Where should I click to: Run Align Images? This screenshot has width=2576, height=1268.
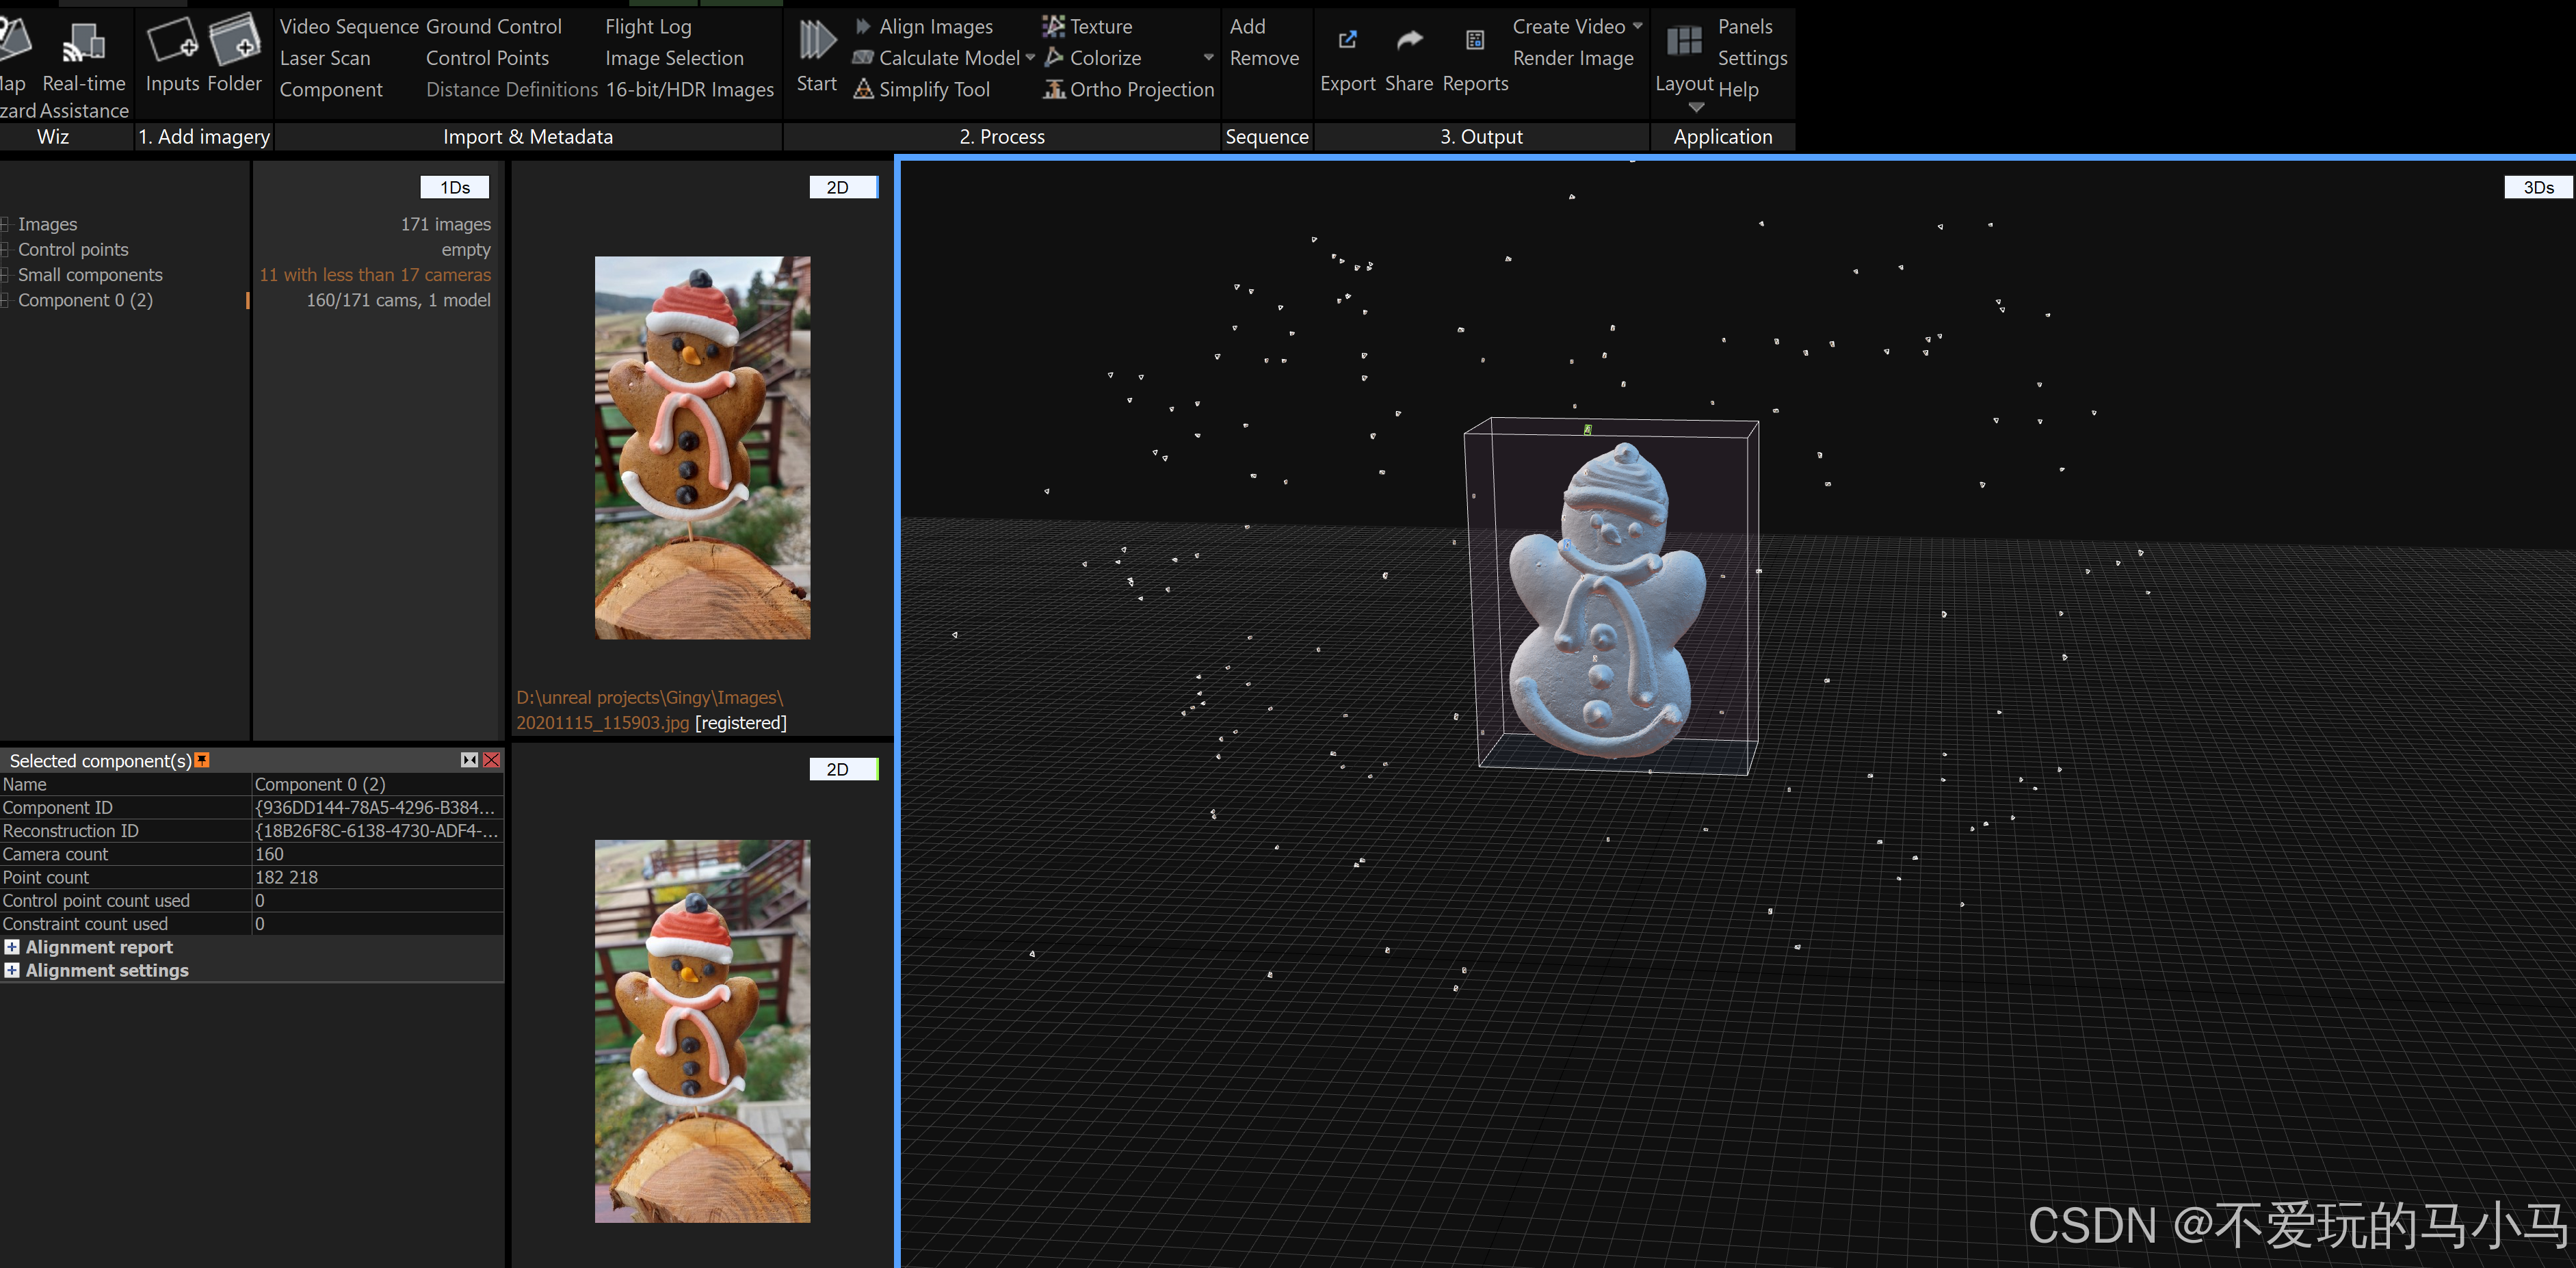(935, 26)
